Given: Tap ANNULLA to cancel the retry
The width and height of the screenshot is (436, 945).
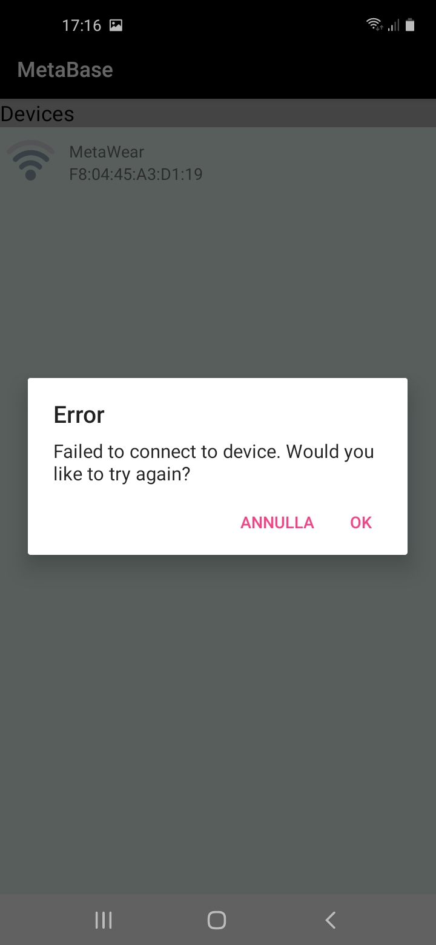Looking at the screenshot, I should [277, 523].
